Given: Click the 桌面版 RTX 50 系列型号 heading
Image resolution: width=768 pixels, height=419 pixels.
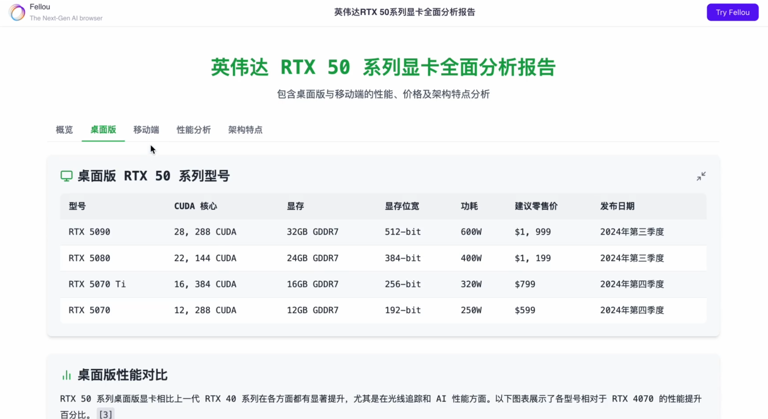Looking at the screenshot, I should coord(153,176).
